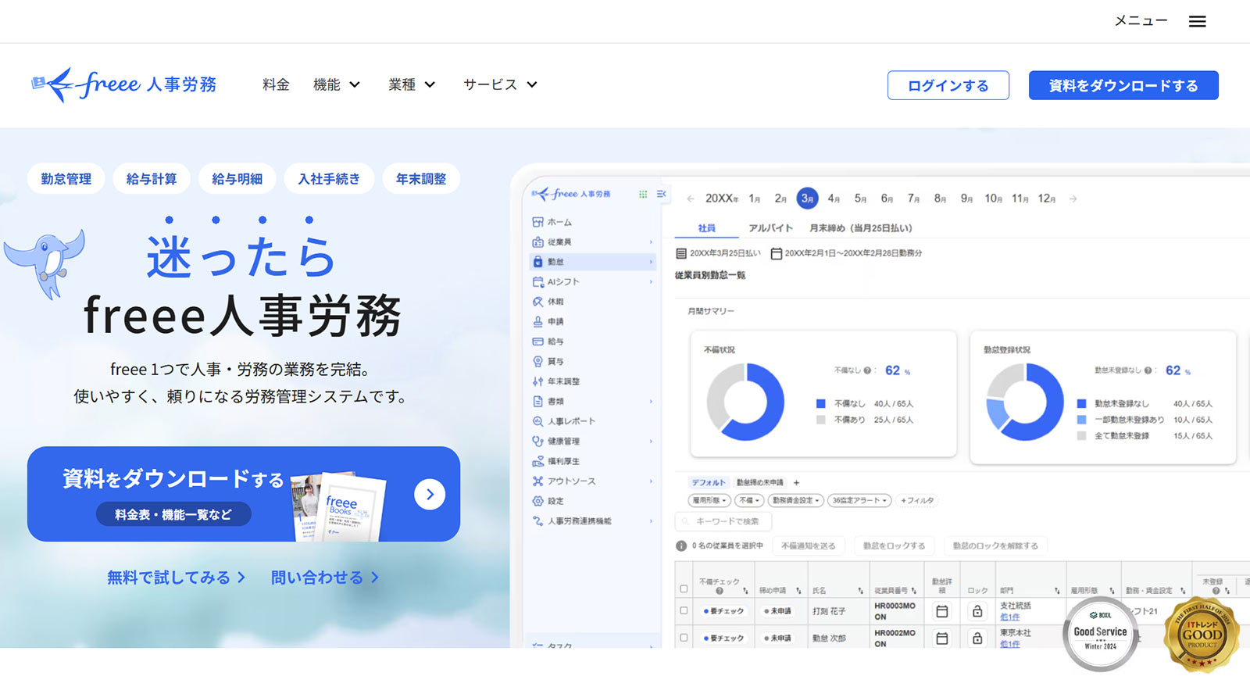Image resolution: width=1250 pixels, height=676 pixels.
Task: Open the attendance calendar for 打刻 花子
Action: pyautogui.click(x=942, y=611)
